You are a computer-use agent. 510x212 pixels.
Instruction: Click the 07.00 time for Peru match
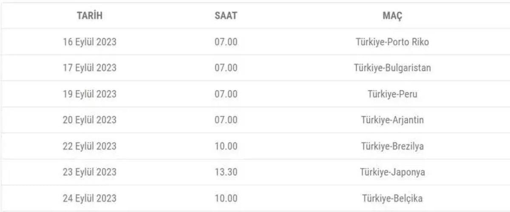click(x=226, y=94)
